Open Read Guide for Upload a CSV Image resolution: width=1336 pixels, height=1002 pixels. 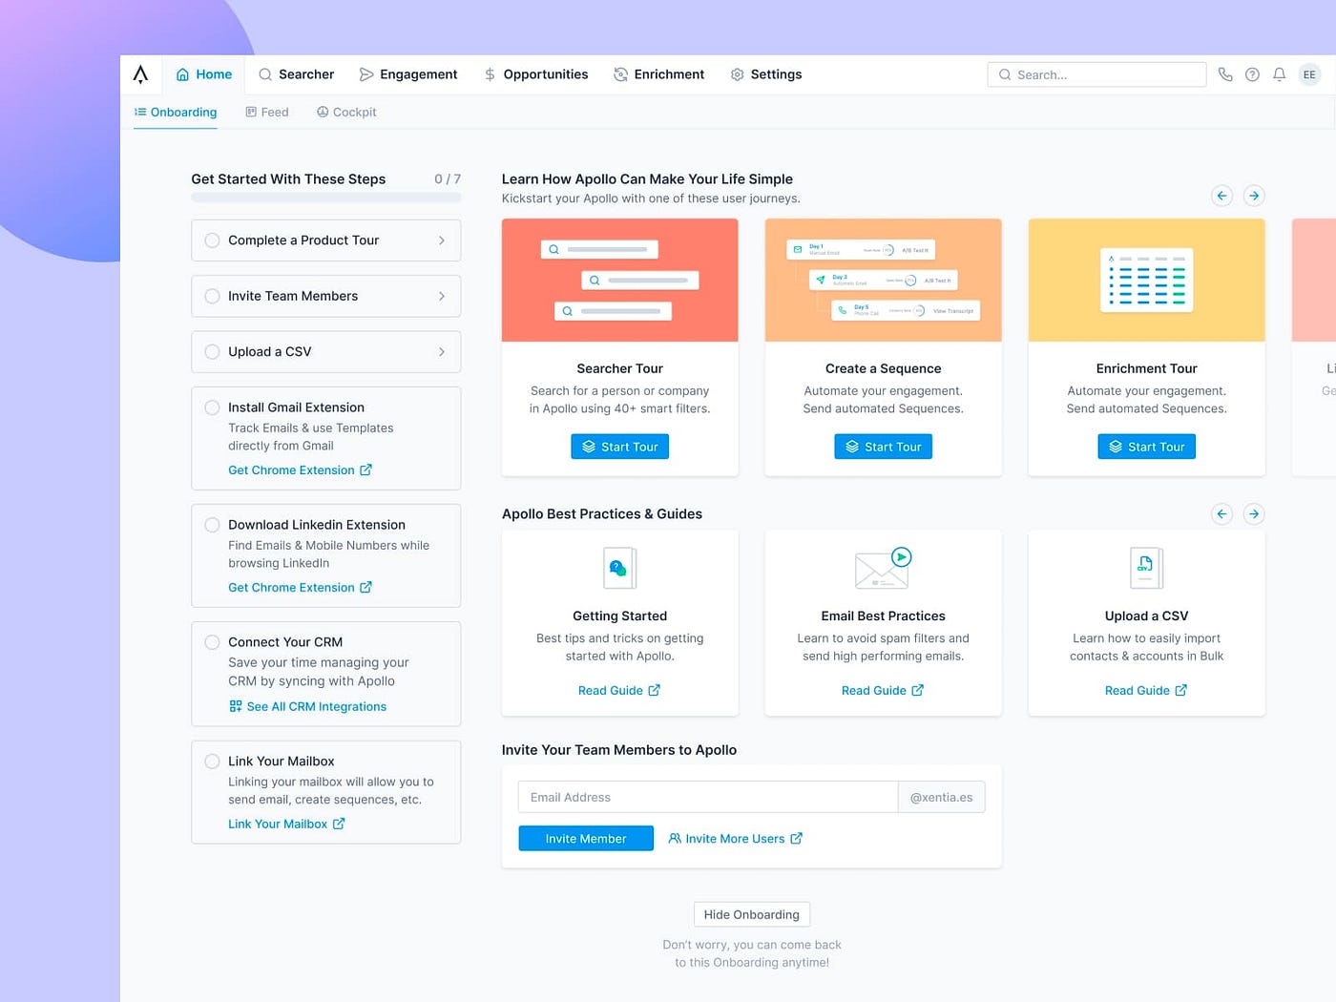pos(1146,691)
